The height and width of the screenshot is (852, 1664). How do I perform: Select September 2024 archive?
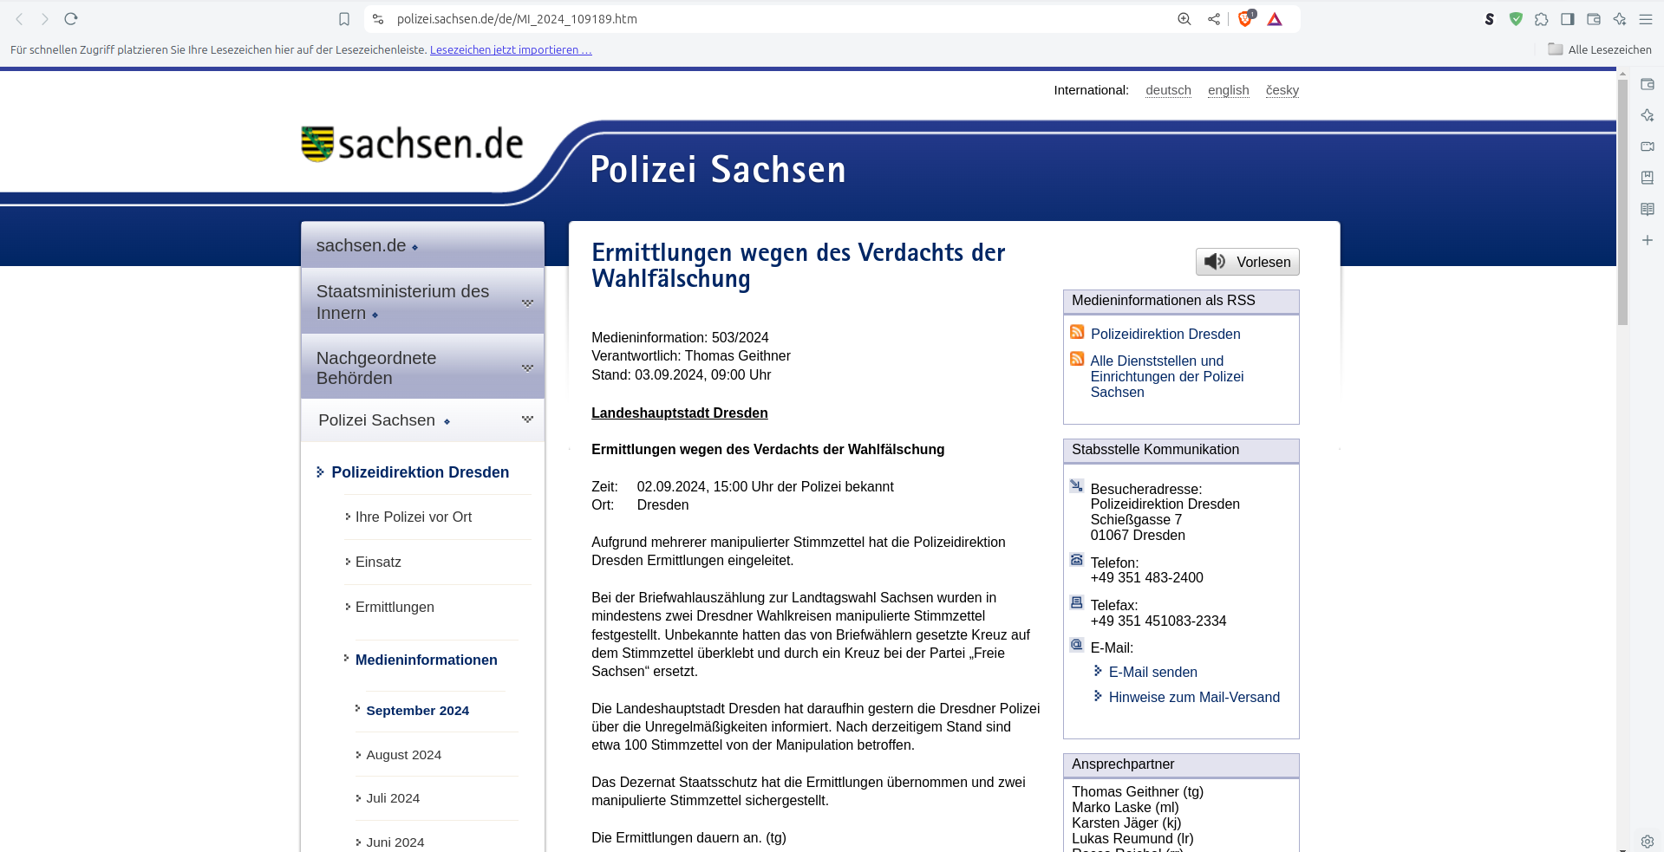click(417, 710)
